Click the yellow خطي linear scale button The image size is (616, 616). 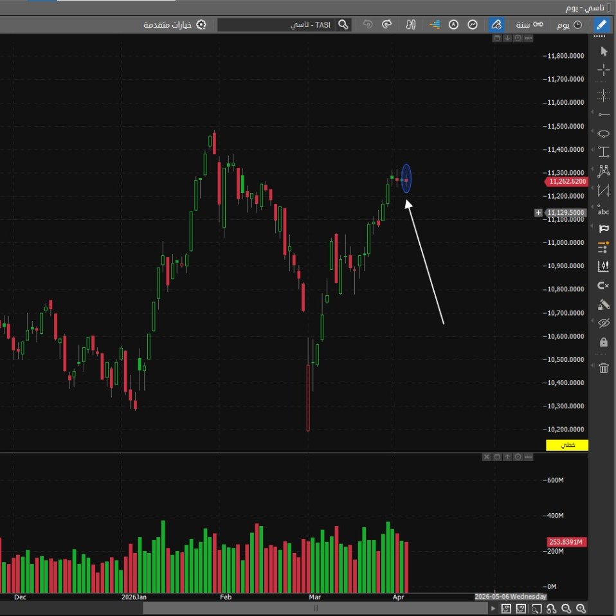pos(567,445)
